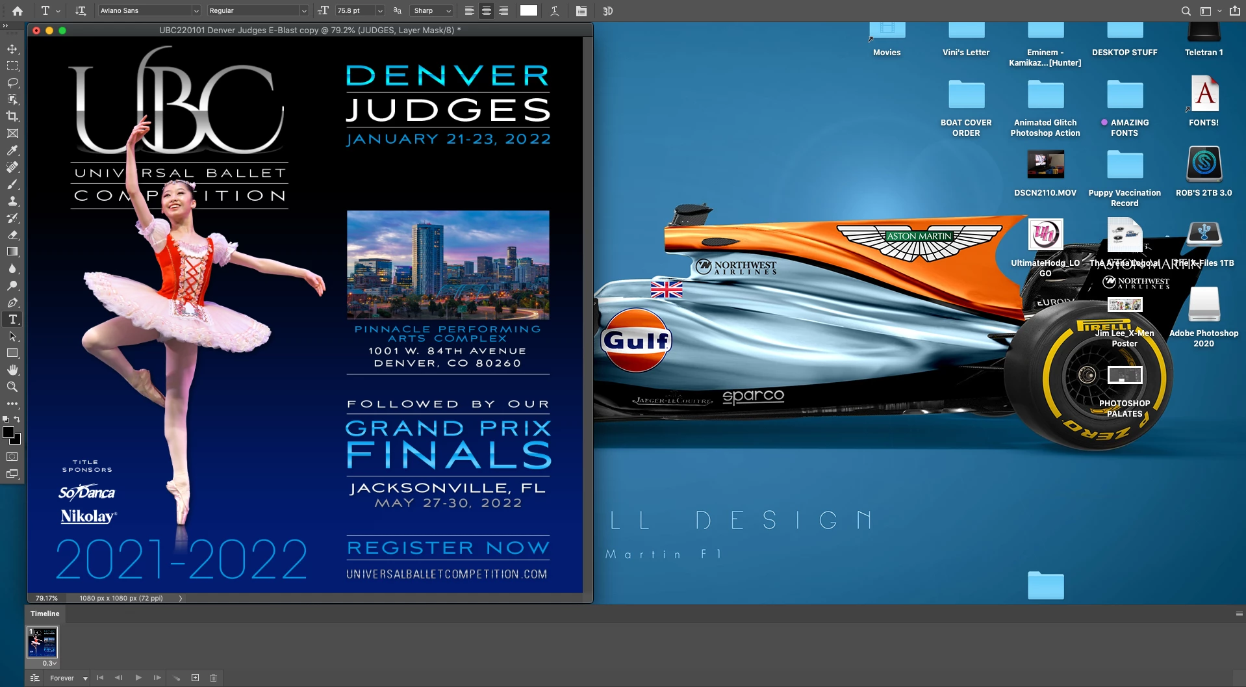Click the Home icon in options bar
The image size is (1246, 687).
18,11
